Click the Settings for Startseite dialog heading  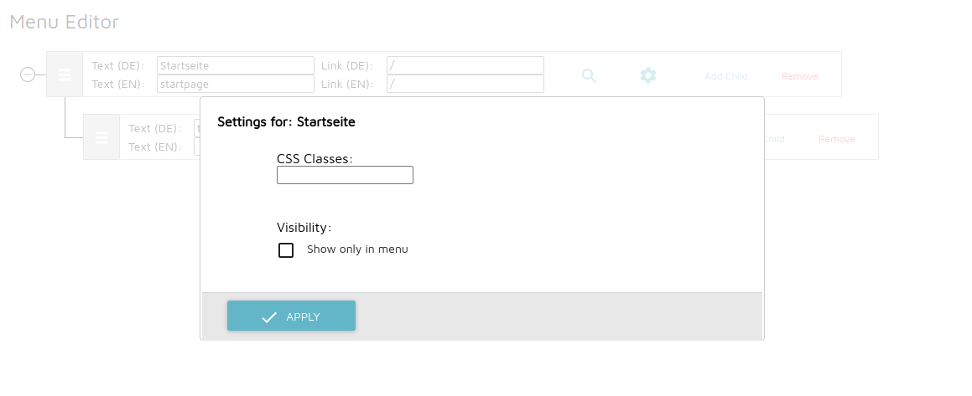click(286, 122)
